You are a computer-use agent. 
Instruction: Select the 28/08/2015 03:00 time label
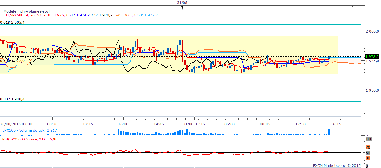click(16, 124)
